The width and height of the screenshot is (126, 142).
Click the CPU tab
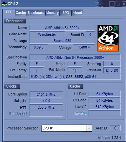tap(9, 12)
